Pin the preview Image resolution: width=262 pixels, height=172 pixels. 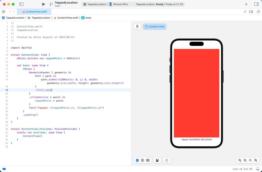pos(137,27)
